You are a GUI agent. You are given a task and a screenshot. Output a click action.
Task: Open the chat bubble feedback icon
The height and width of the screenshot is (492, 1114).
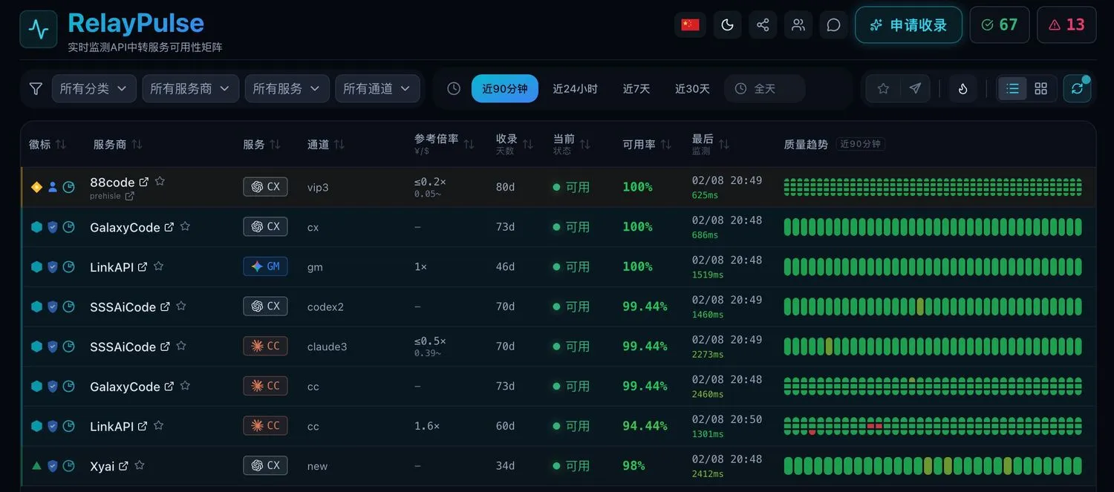click(x=834, y=25)
